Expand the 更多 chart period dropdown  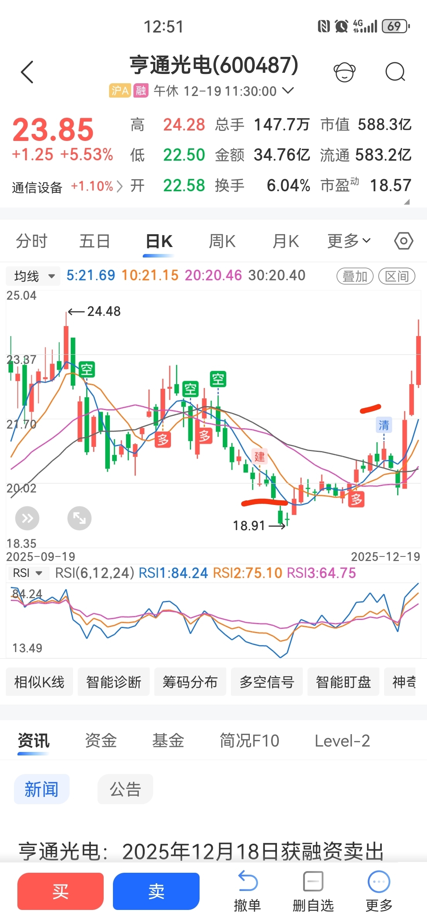349,241
